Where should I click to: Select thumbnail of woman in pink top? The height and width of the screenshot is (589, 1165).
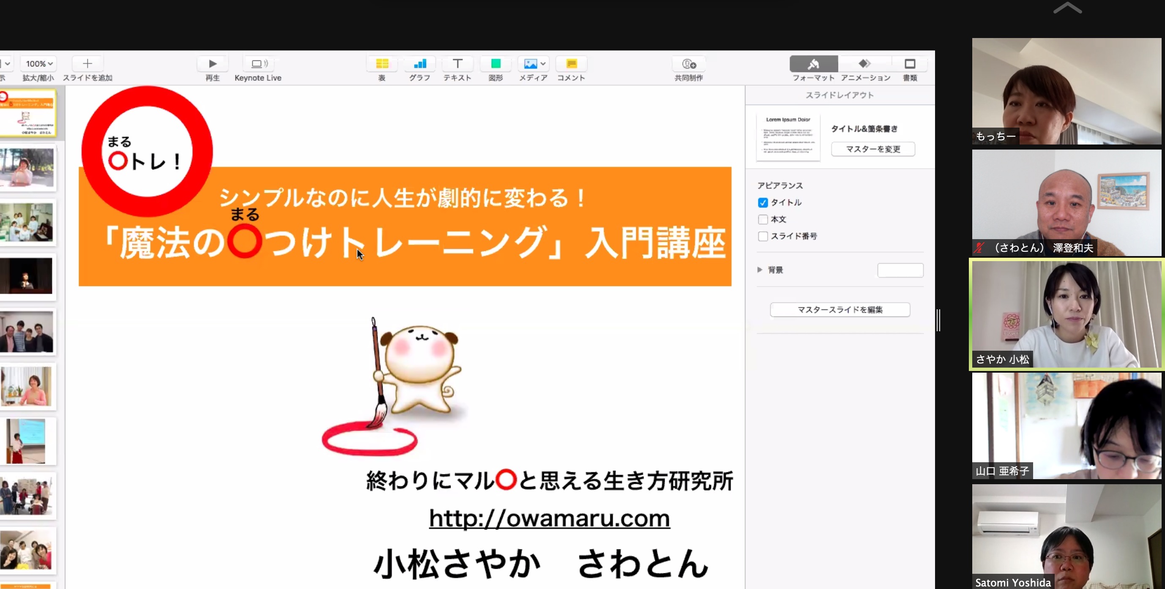tap(27, 387)
